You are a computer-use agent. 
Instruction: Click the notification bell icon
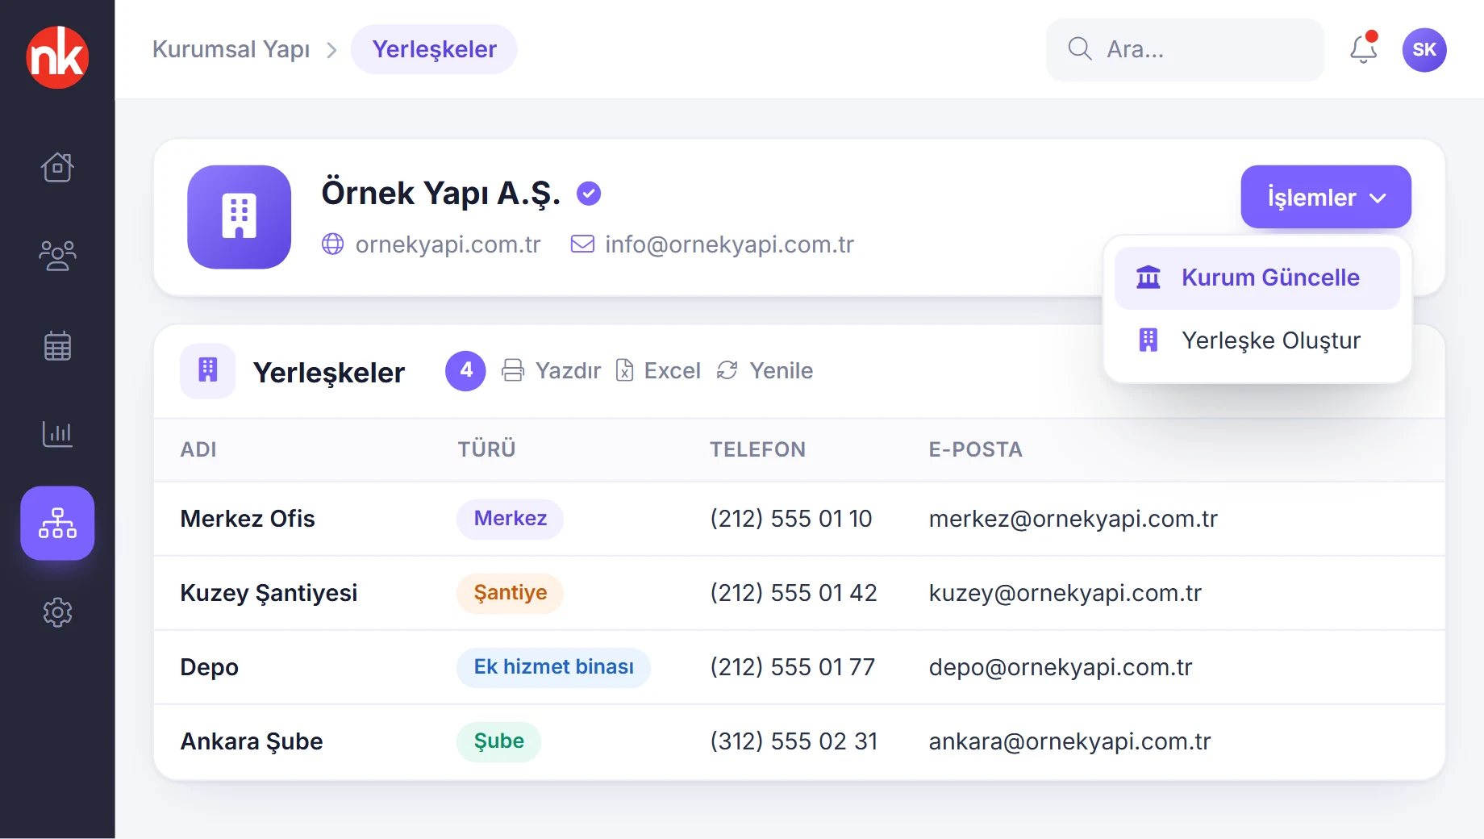[x=1364, y=48]
